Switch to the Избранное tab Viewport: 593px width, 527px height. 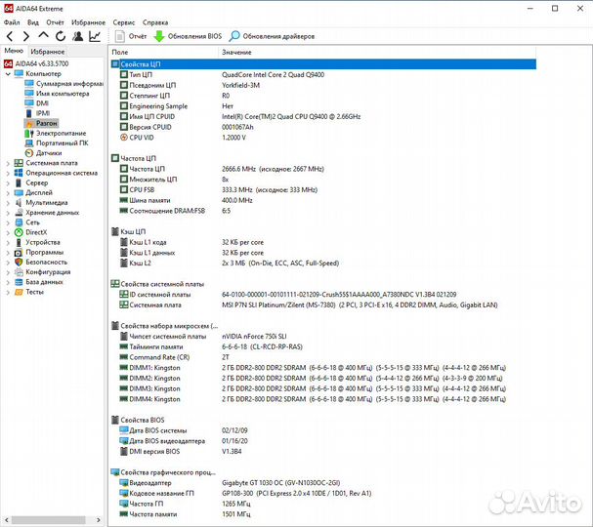pyautogui.click(x=47, y=51)
